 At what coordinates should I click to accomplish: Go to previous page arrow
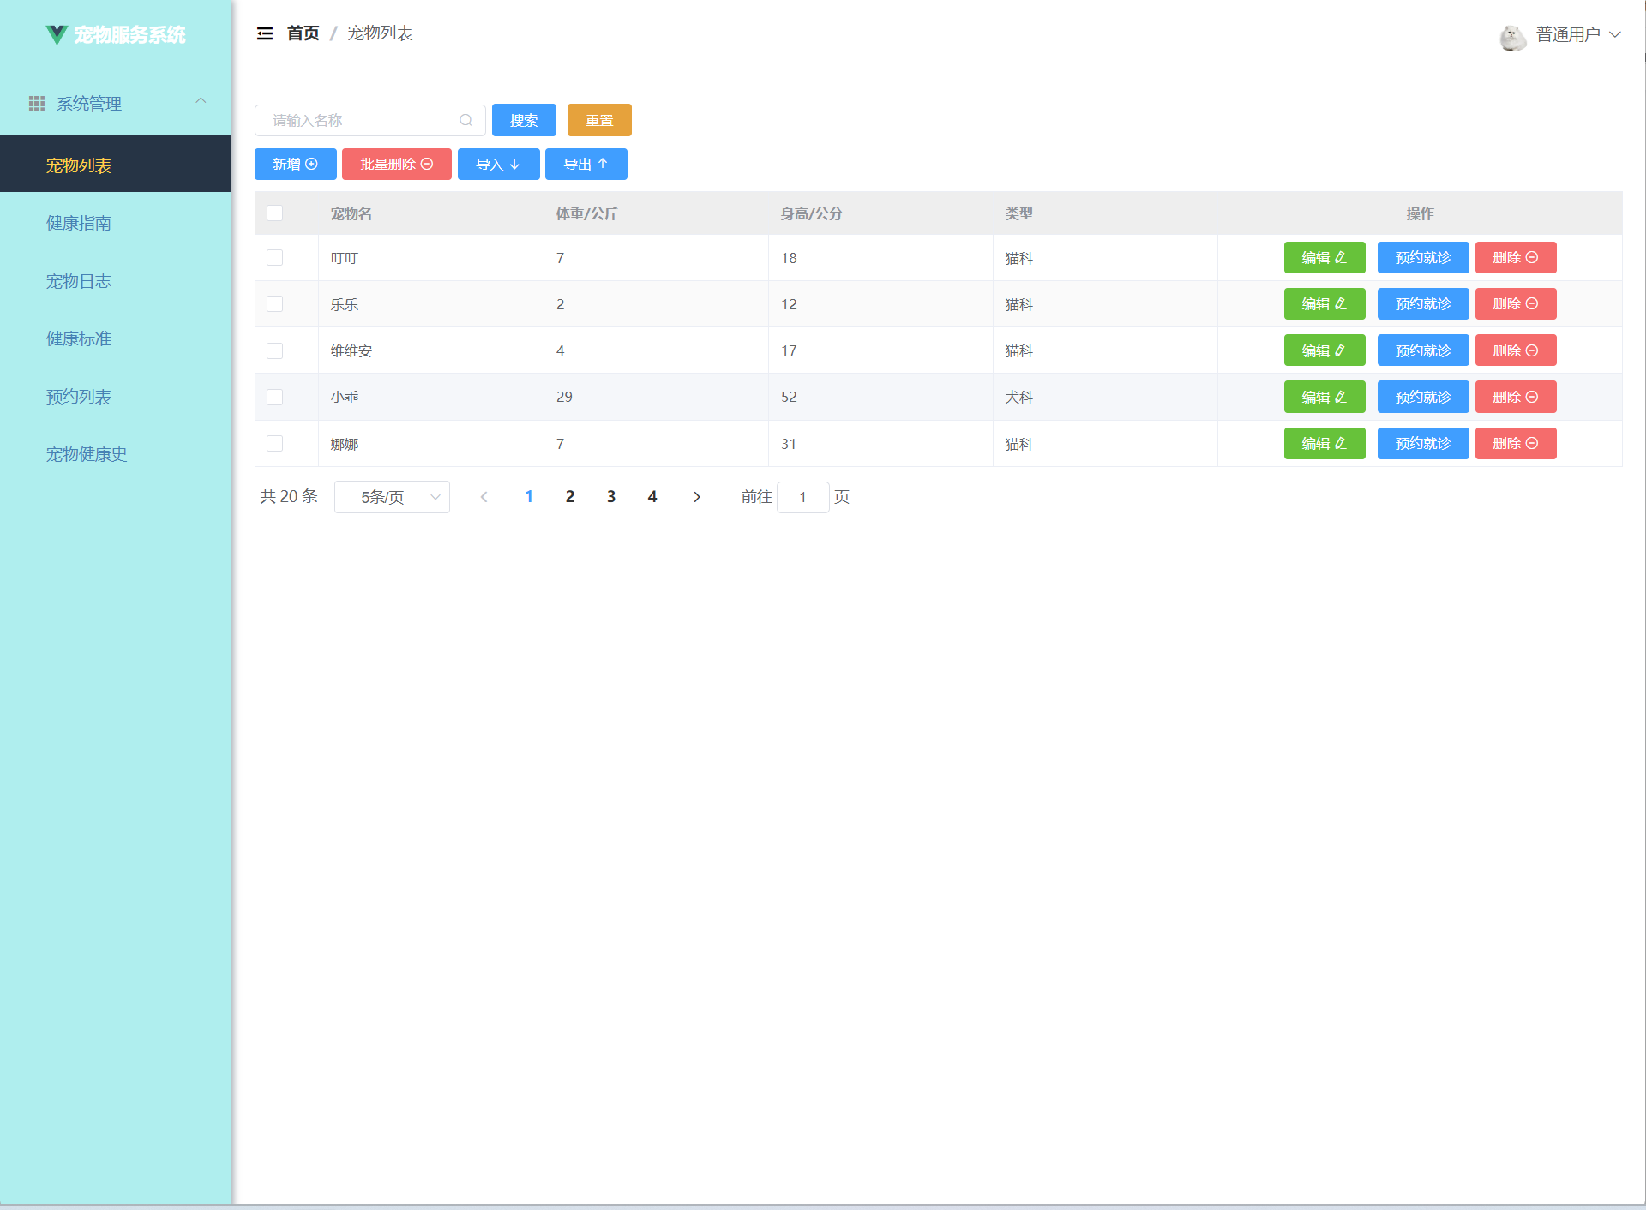pos(484,497)
